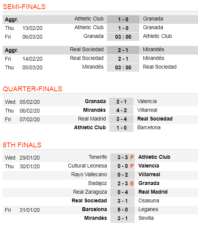The height and width of the screenshot is (227, 198).
Task: Open the Tenerife 3 - 3 penalty score
Action: click(x=123, y=157)
